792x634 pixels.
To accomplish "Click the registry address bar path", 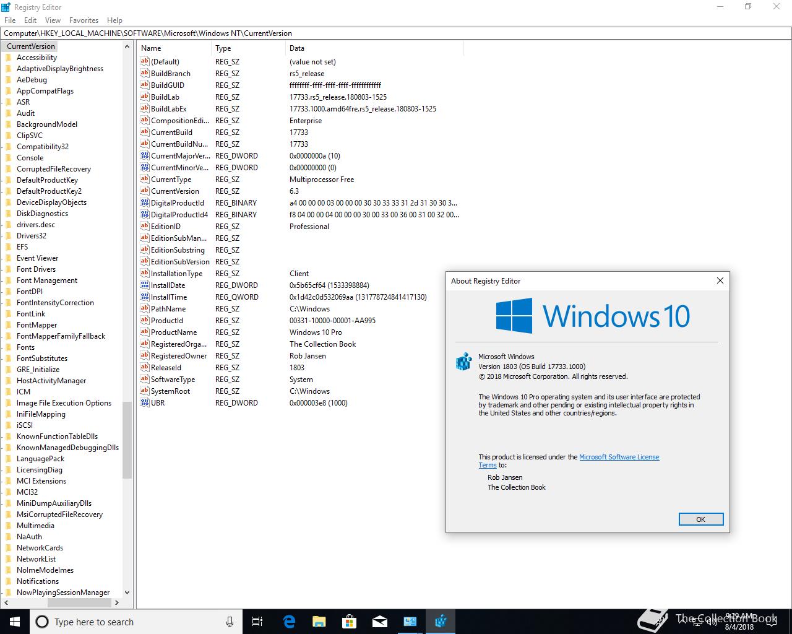I will coord(396,33).
